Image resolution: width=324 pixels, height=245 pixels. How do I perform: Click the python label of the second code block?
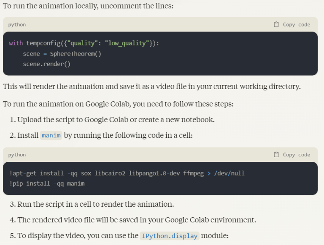click(x=17, y=155)
